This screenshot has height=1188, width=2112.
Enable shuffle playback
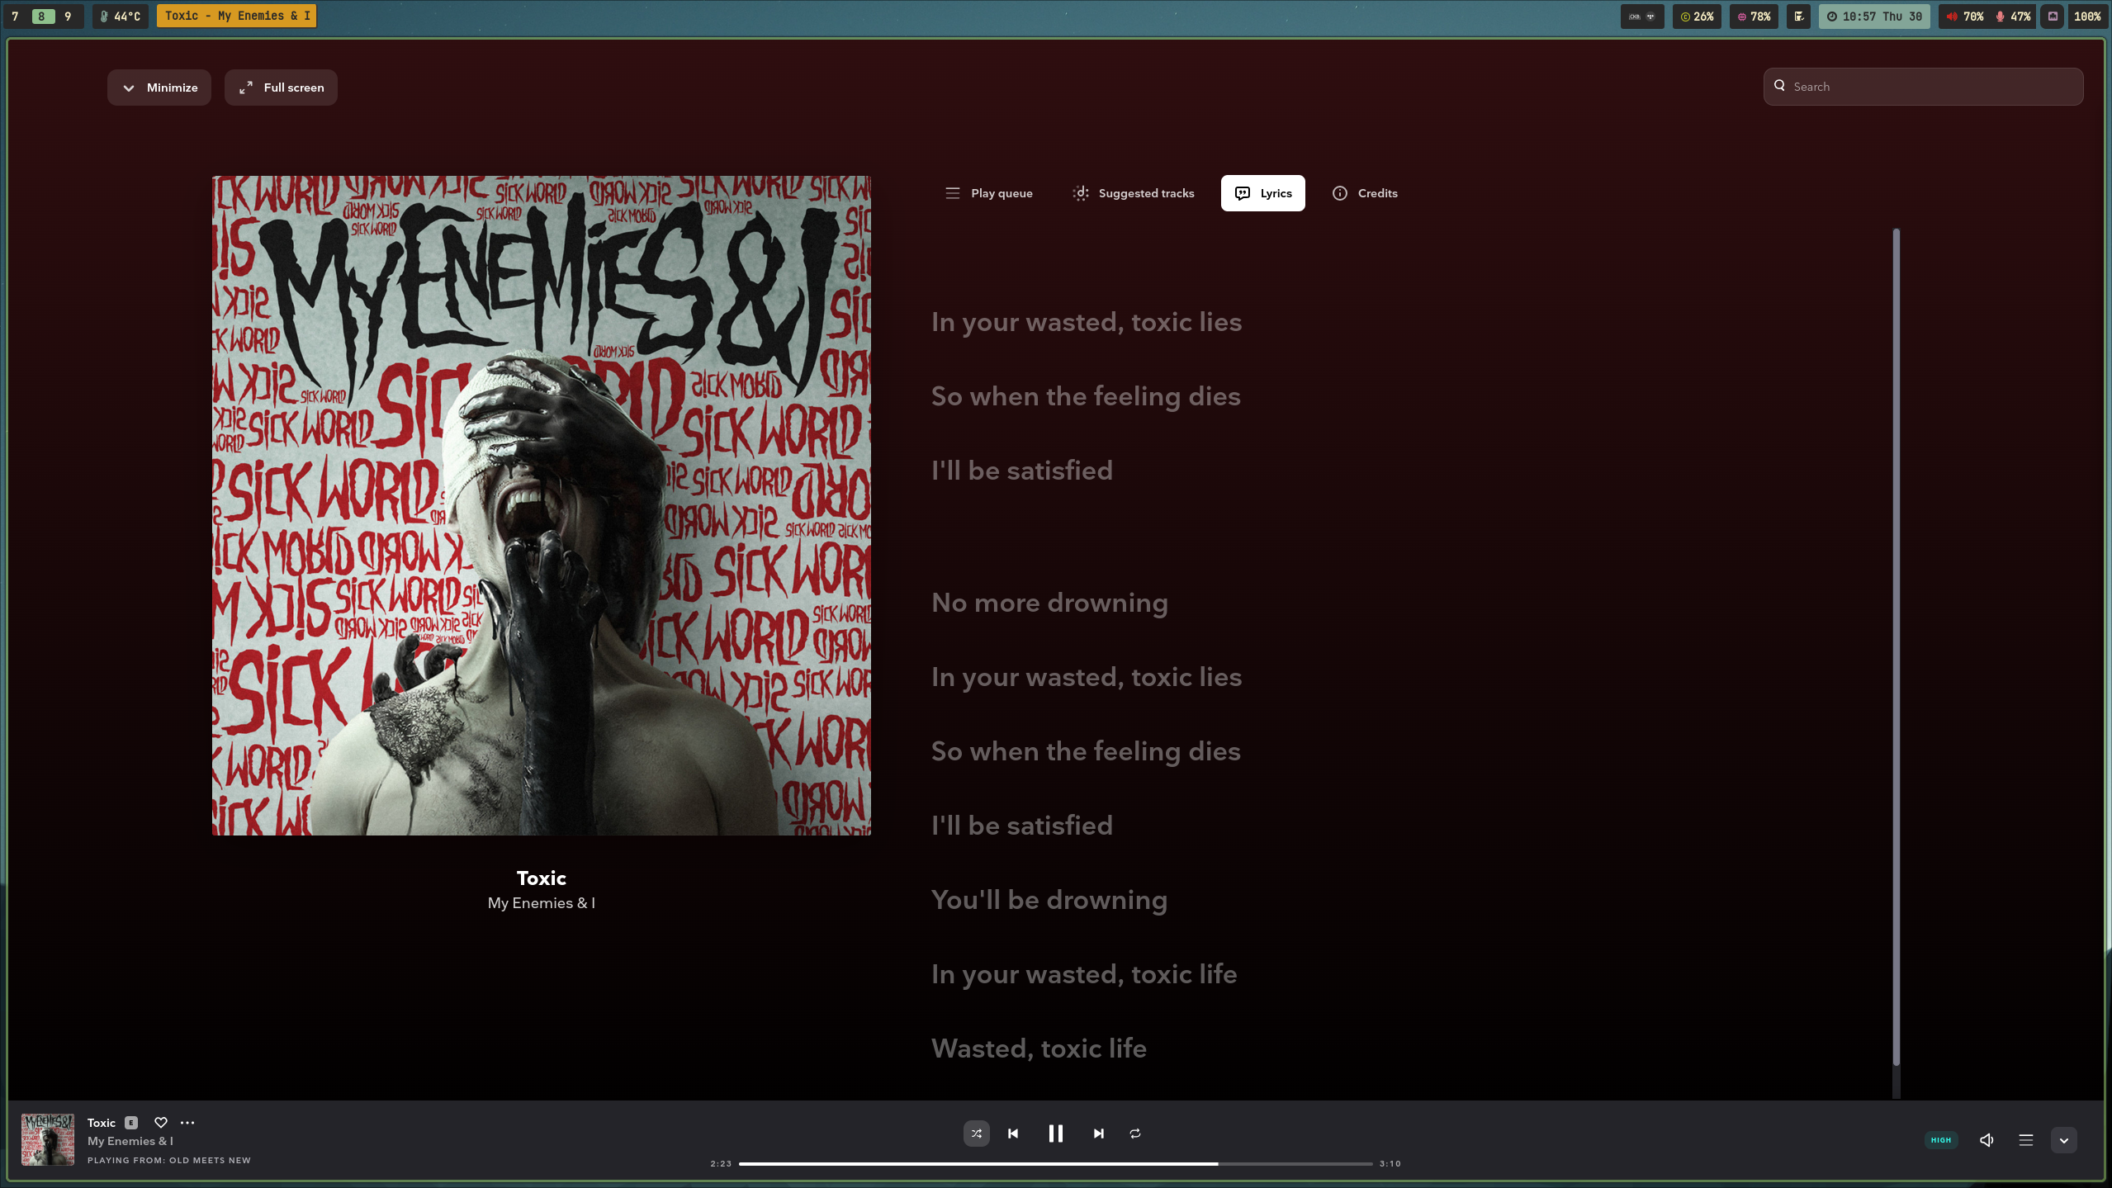click(976, 1134)
